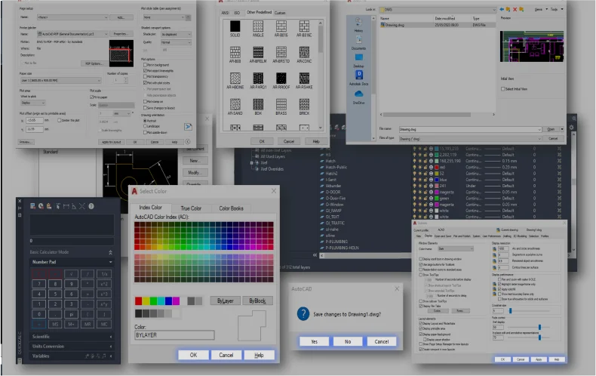
Task: Click No in save changes prompt
Action: click(x=348, y=341)
